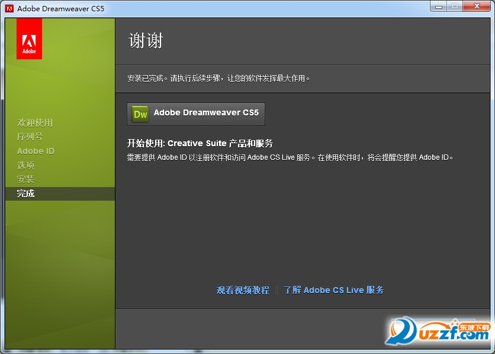Select the Adobe ID step in sidebar

pyautogui.click(x=36, y=151)
